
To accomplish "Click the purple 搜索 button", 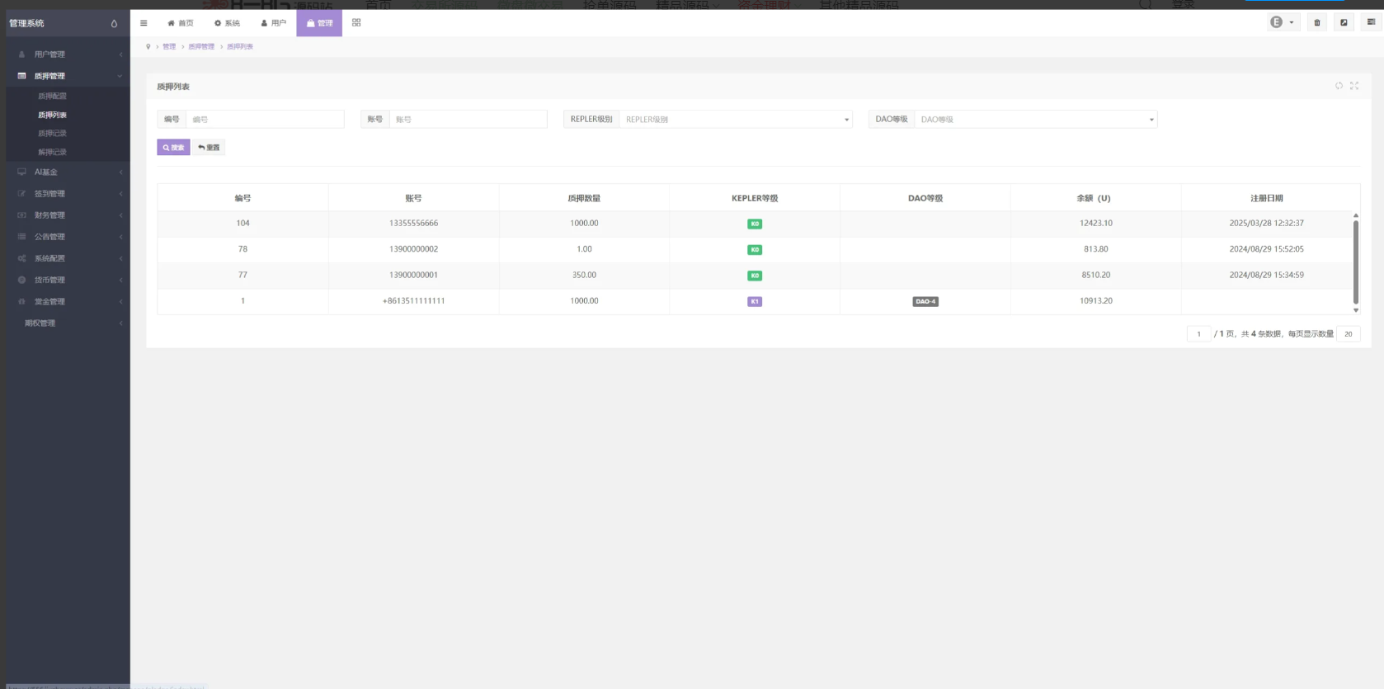I will click(x=173, y=148).
